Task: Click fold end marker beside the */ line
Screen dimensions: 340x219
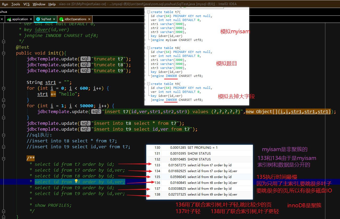Action: 3,211
